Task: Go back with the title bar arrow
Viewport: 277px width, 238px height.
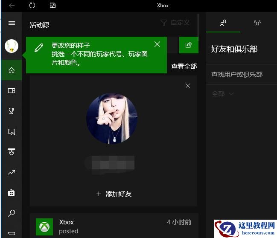Action: [x=12, y=6]
